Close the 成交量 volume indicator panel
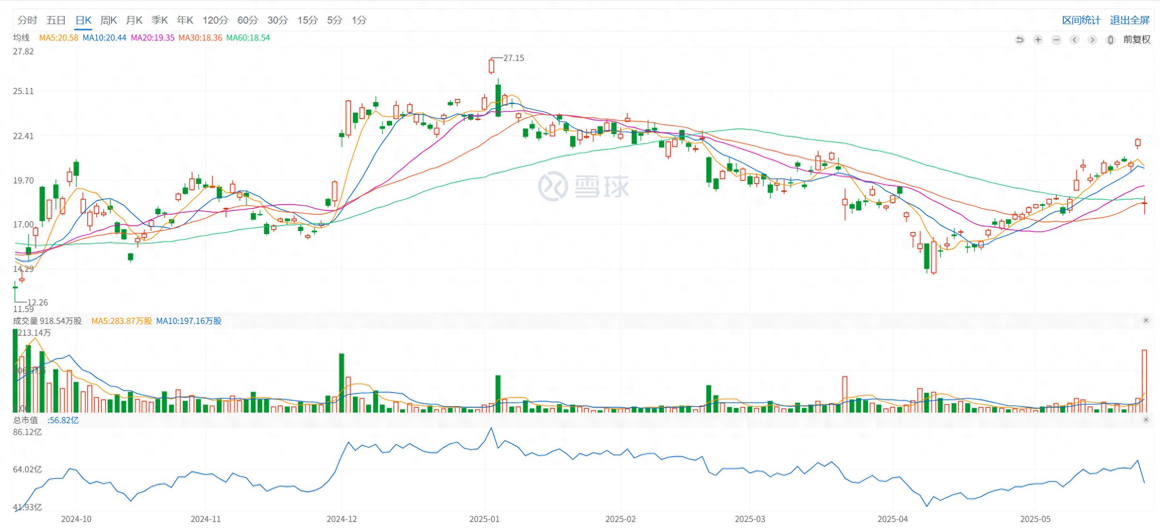 point(1146,321)
